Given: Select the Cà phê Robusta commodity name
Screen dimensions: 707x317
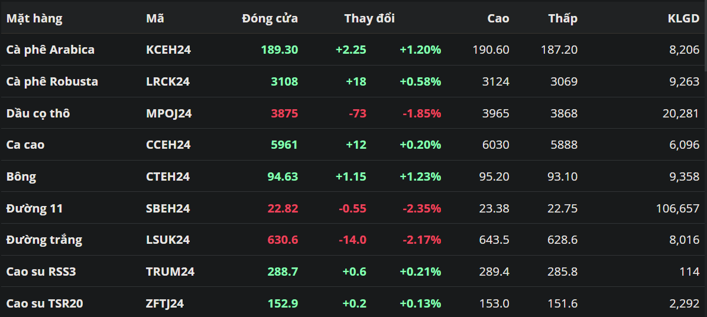Looking at the screenshot, I should tap(52, 81).
